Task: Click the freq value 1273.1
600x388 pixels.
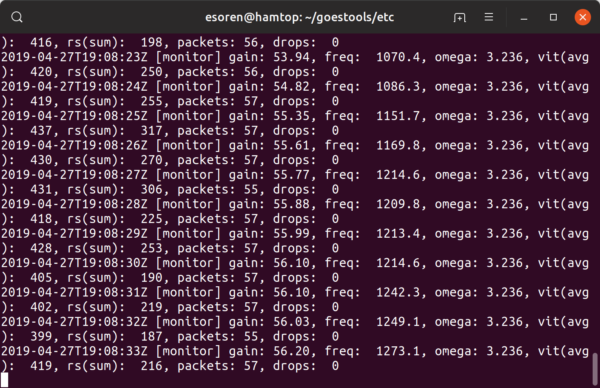Action: 398,351
